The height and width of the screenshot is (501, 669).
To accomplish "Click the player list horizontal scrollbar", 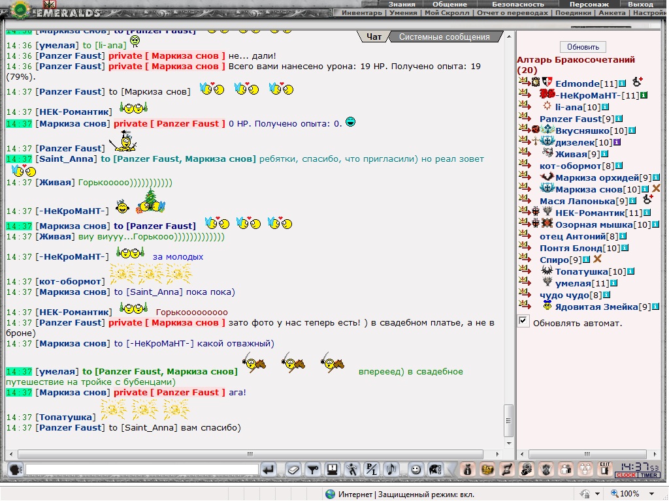I will 587,454.
